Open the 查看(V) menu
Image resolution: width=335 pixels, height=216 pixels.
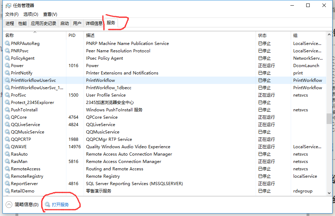coord(49,14)
